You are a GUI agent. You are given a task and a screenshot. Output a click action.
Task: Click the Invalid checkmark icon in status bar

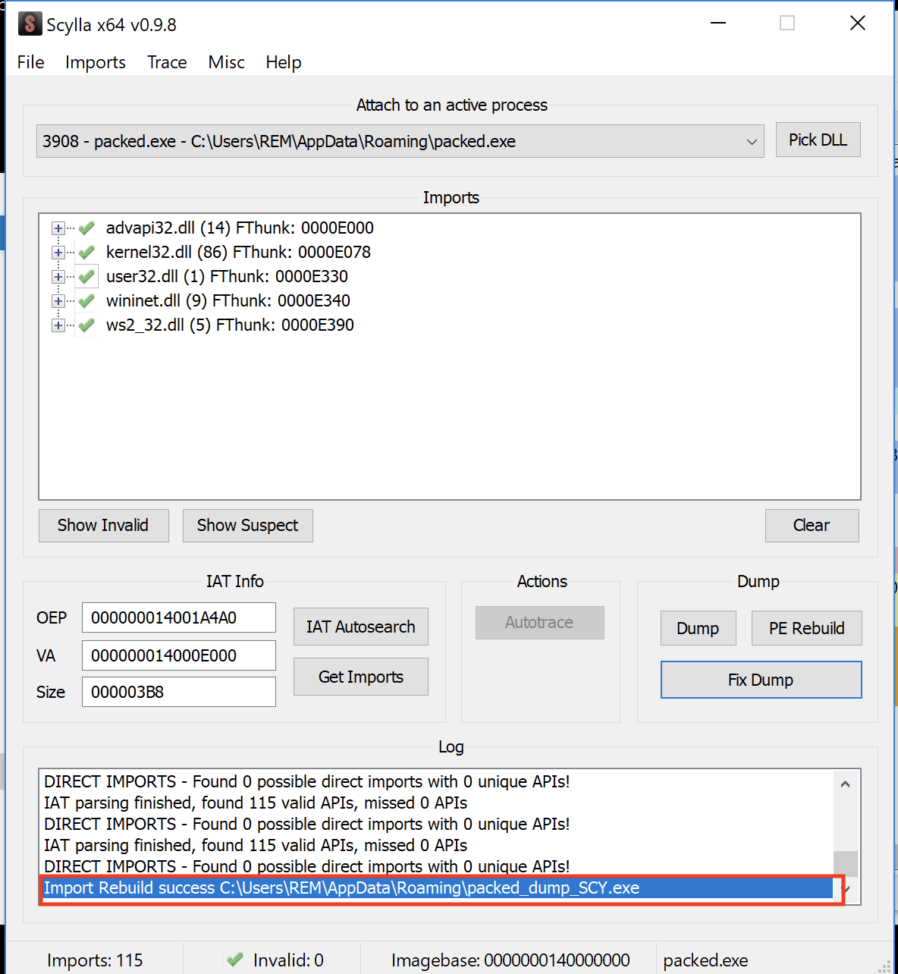click(235, 960)
